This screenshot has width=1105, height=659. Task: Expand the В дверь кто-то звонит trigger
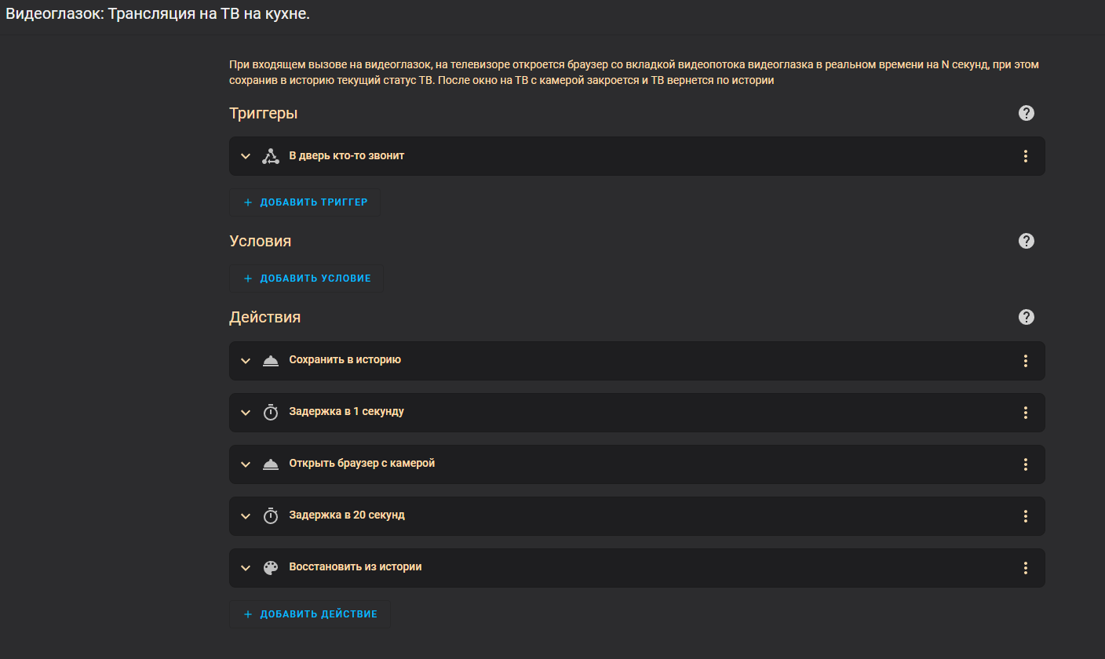point(246,156)
